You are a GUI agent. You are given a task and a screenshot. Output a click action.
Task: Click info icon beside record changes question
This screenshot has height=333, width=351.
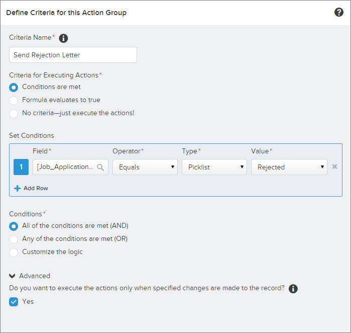coord(293,289)
